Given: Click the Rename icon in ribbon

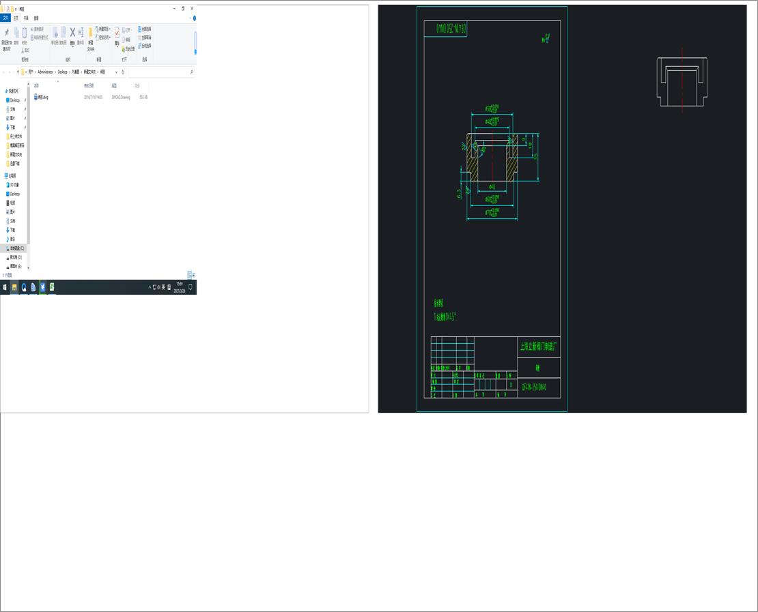Looking at the screenshot, I should pos(81,32).
